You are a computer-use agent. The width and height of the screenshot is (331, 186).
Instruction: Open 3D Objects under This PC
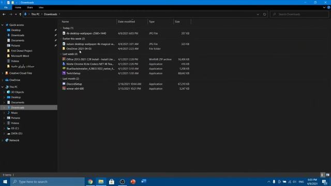pos(17,92)
